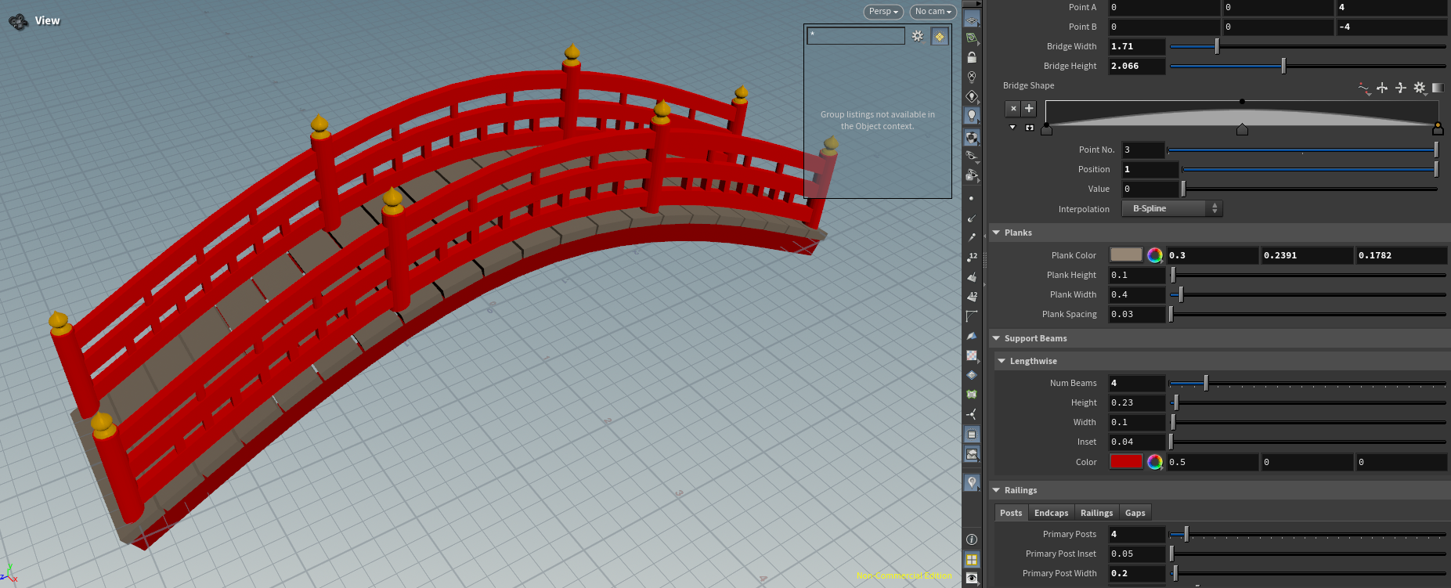Screen dimensions: 1451x588
Task: Open the group list gear settings icon
Action: click(918, 36)
